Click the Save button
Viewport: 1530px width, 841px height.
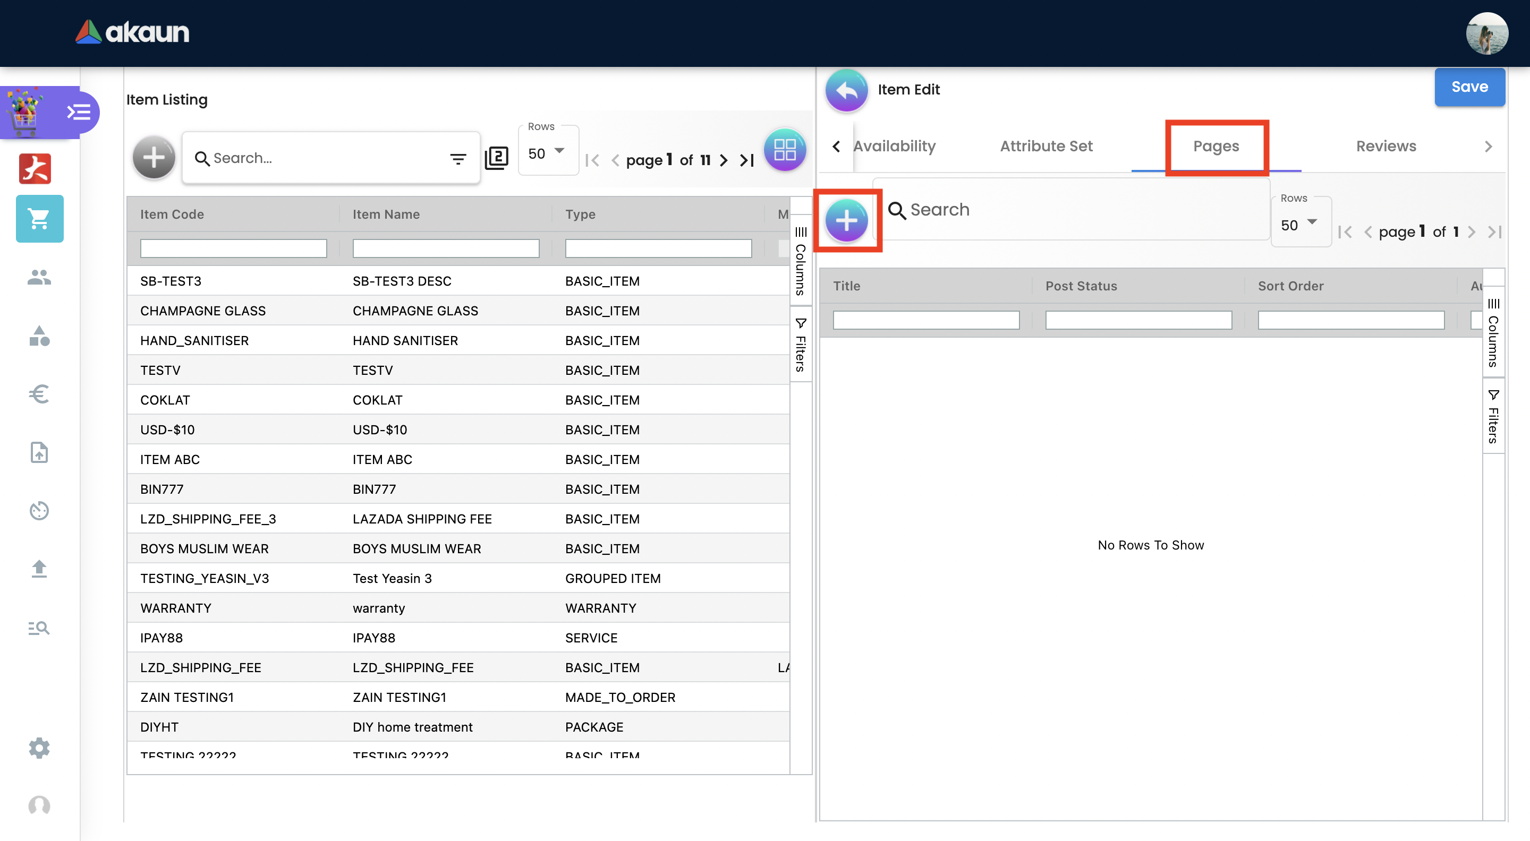tap(1469, 87)
